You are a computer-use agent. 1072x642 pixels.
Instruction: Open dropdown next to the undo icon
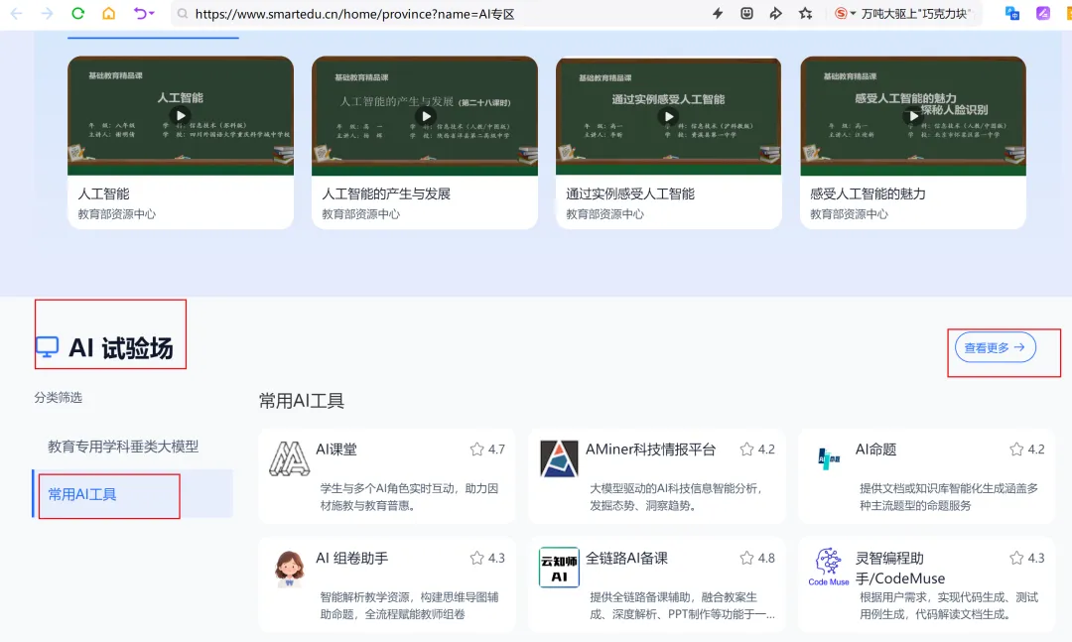click(152, 13)
